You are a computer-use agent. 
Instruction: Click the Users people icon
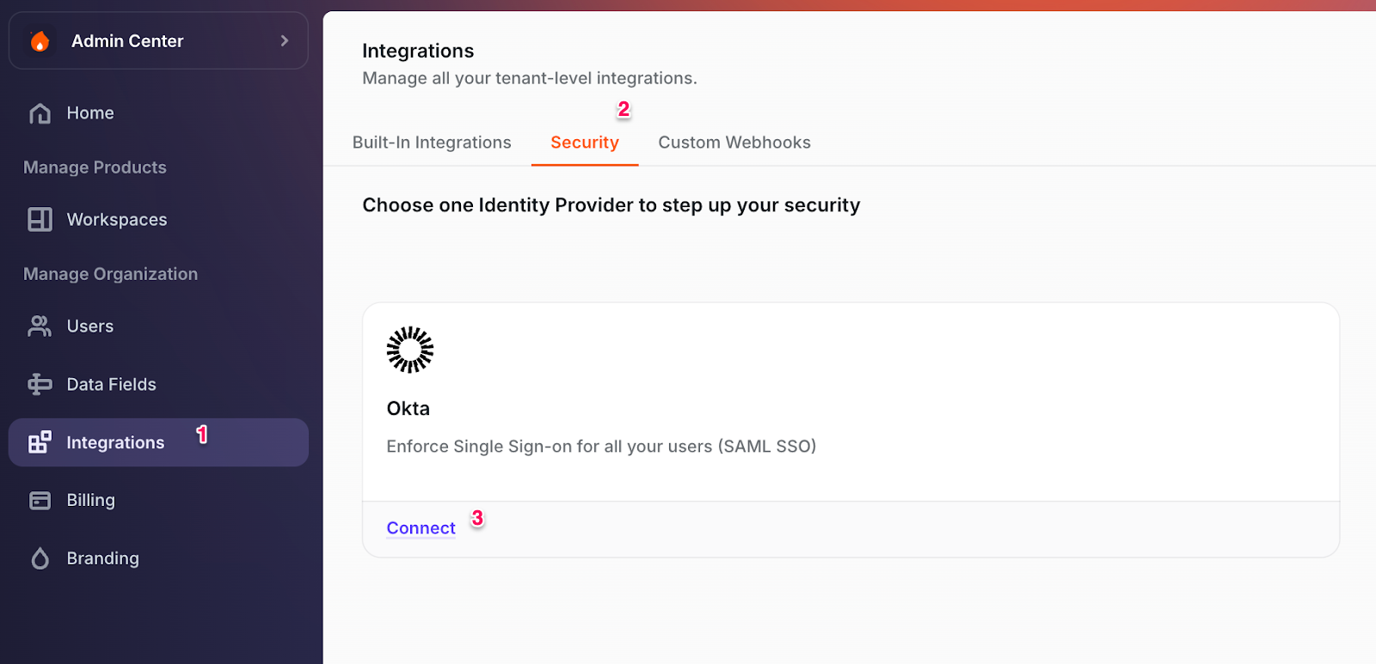40,326
